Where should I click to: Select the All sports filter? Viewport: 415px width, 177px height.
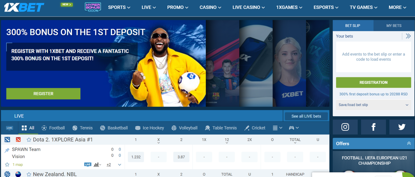[x=28, y=128]
